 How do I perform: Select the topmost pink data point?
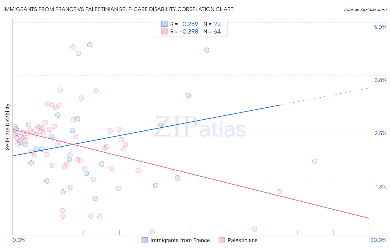(73, 47)
